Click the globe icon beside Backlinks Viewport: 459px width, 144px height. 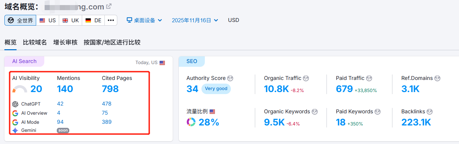click(430, 112)
